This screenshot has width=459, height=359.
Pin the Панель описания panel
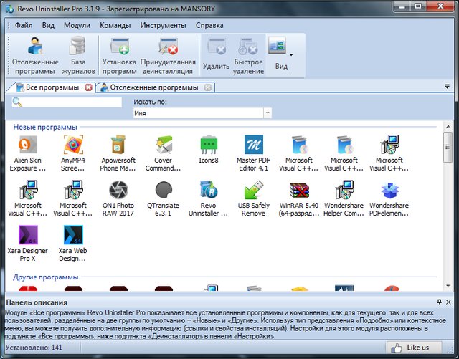(x=442, y=303)
